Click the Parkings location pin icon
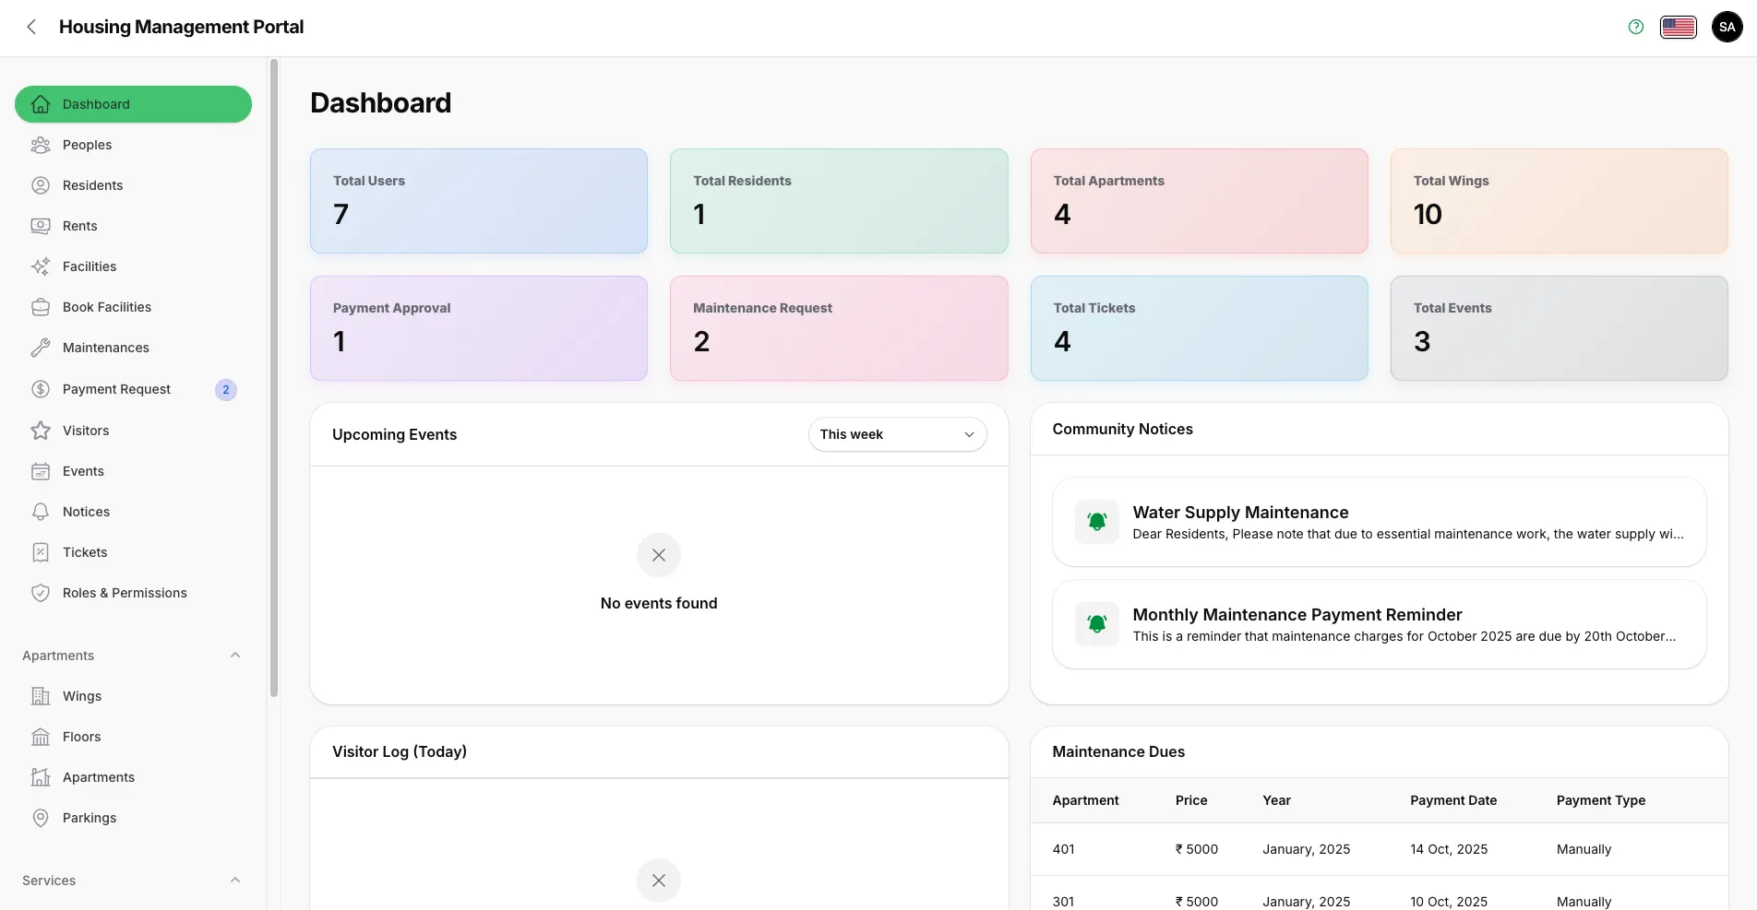 pos(41,818)
